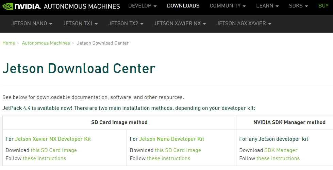Open Autonomous Machines breadcrumb link

[46, 43]
